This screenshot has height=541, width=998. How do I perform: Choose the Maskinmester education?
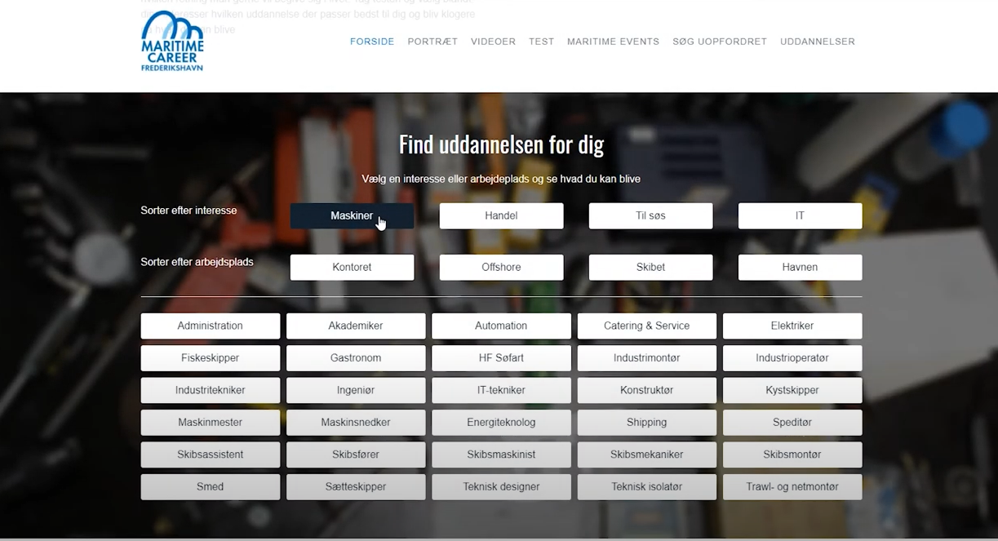(210, 423)
